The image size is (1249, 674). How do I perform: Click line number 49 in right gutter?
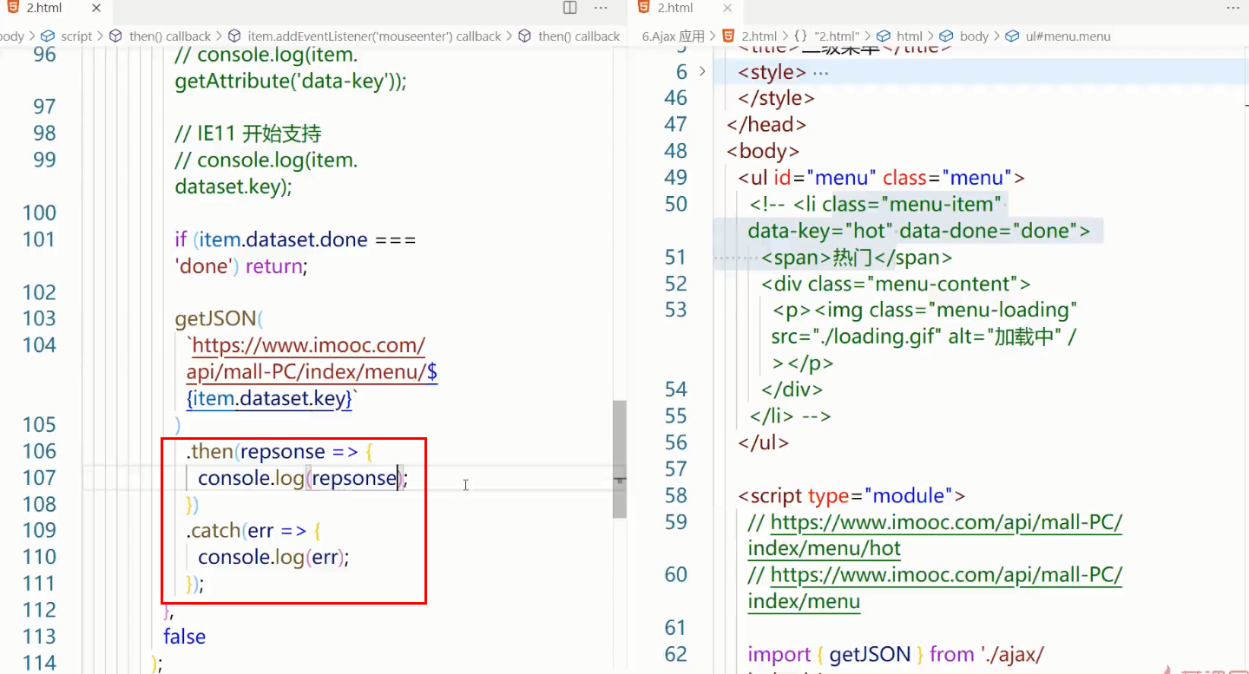676,178
